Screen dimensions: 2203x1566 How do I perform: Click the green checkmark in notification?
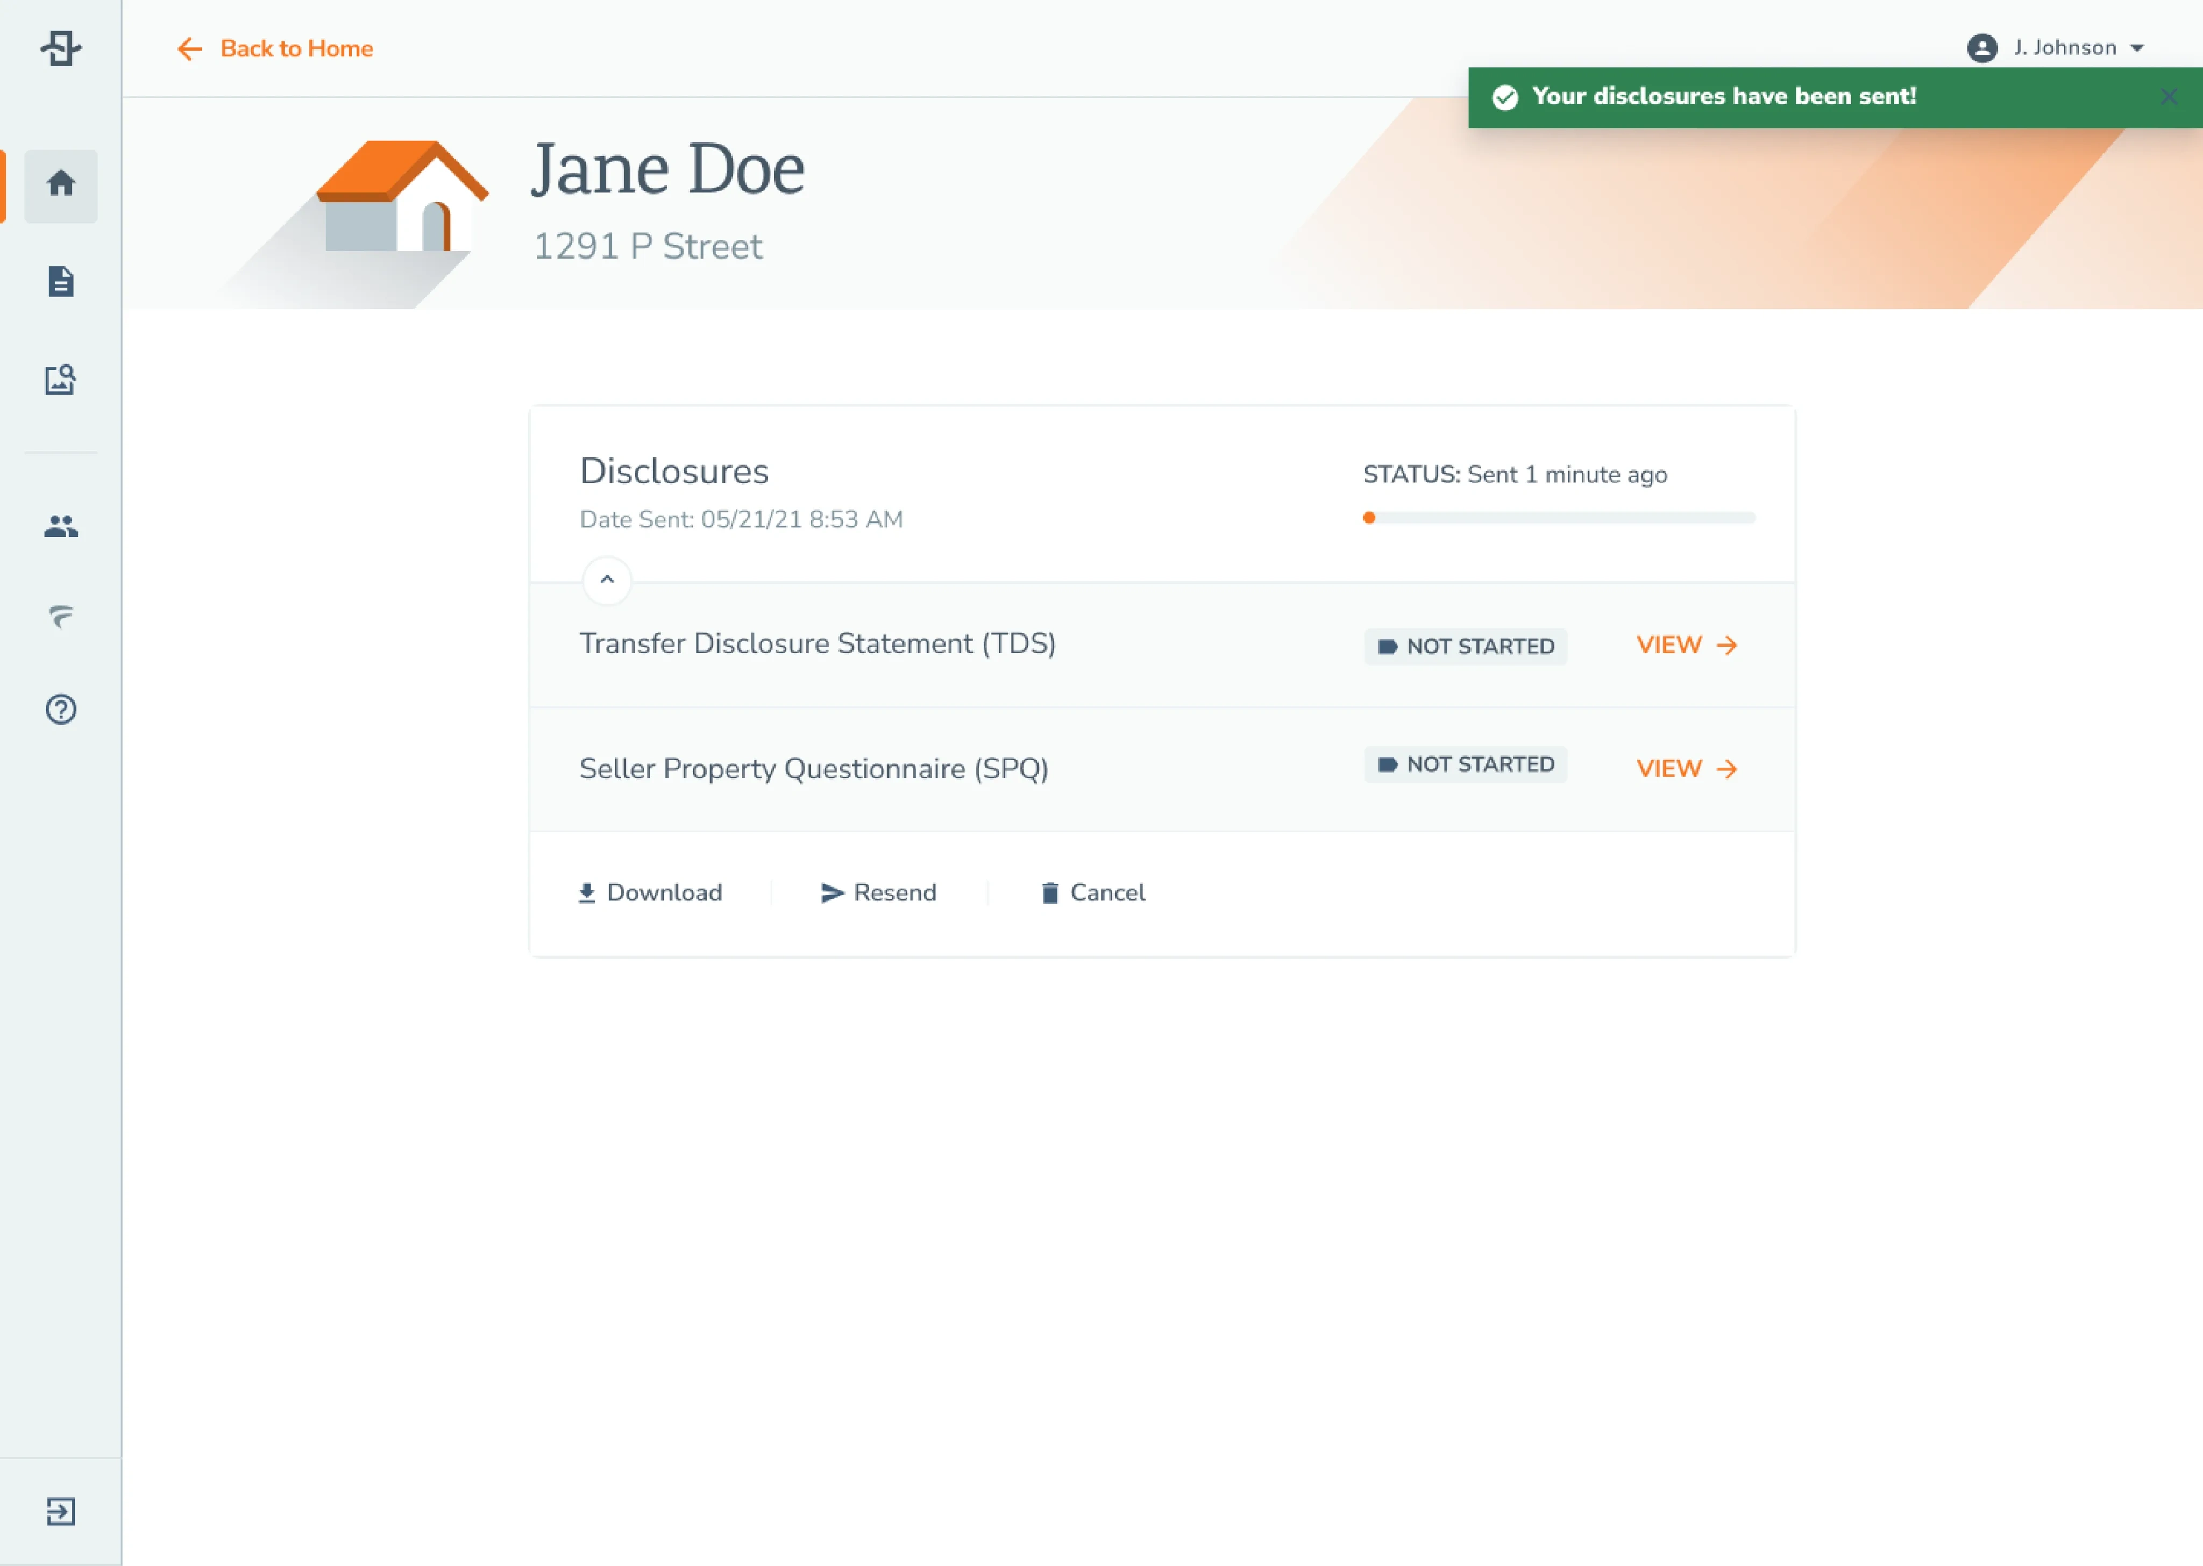(1505, 97)
